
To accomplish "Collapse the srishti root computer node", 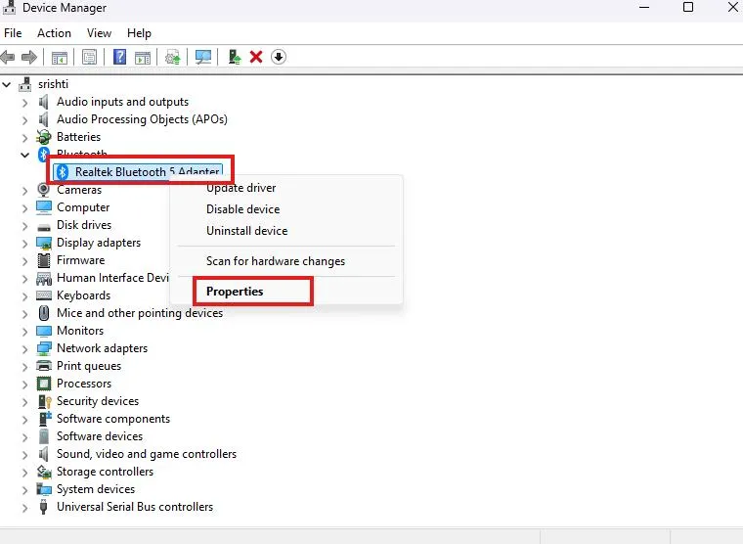I will 8,84.
